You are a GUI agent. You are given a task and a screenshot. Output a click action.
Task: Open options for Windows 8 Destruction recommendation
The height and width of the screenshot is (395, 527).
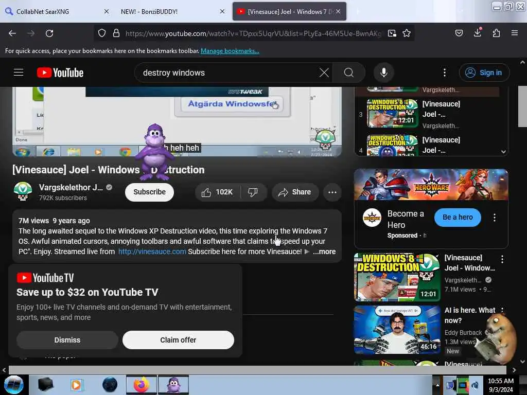[502, 259]
